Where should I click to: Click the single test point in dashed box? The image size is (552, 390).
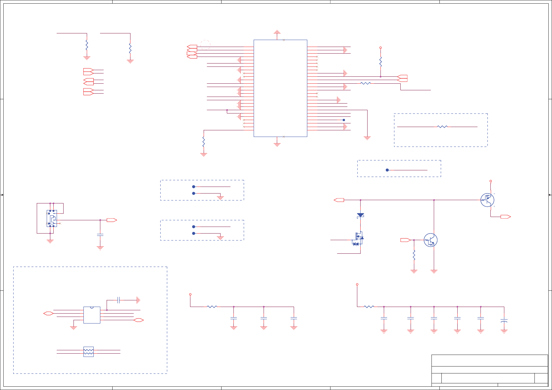click(x=387, y=170)
